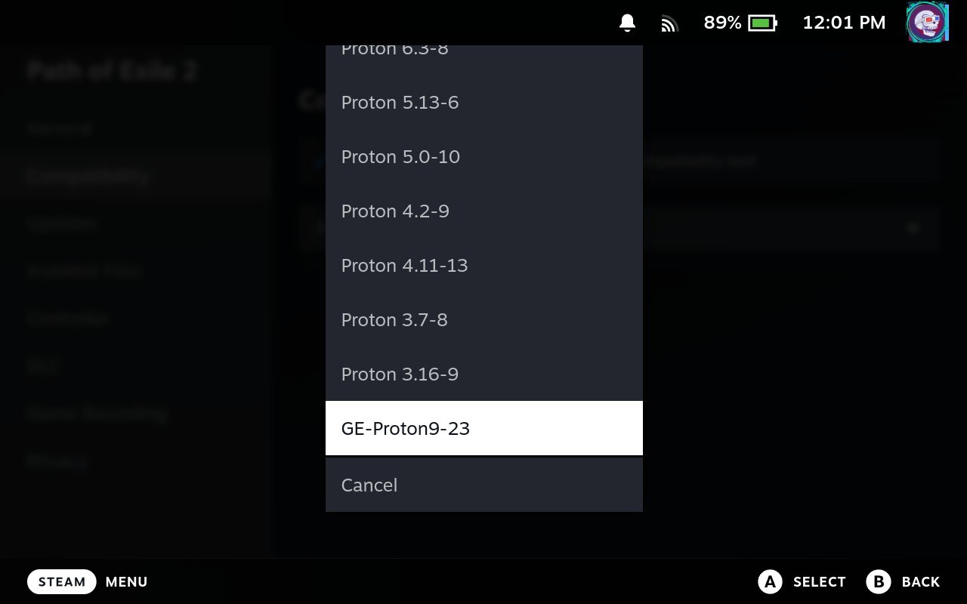Pick Proton 4.11-13 from the list

(484, 265)
